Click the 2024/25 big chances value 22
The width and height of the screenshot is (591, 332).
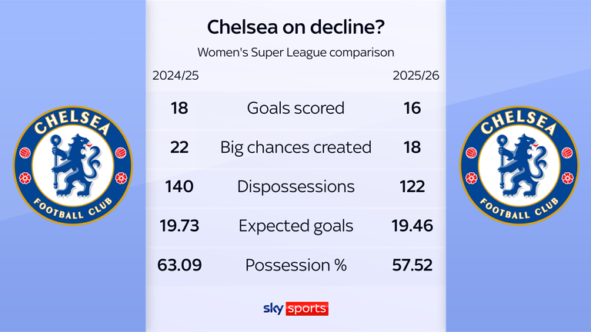click(x=181, y=148)
